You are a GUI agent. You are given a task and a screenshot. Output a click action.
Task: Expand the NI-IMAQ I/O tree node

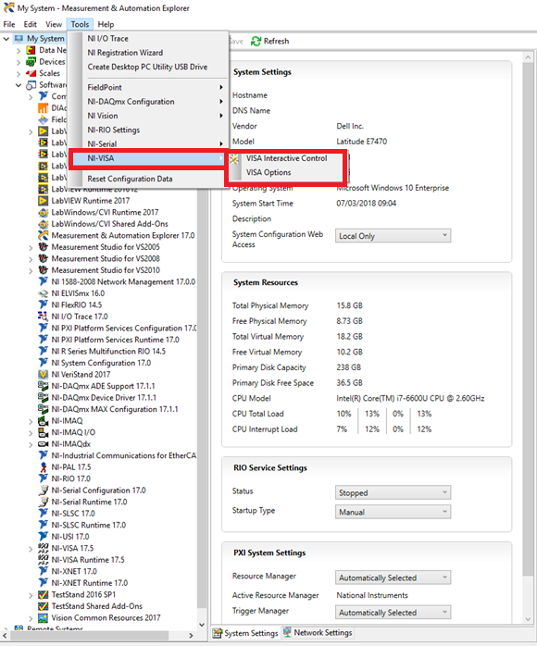coord(31,433)
